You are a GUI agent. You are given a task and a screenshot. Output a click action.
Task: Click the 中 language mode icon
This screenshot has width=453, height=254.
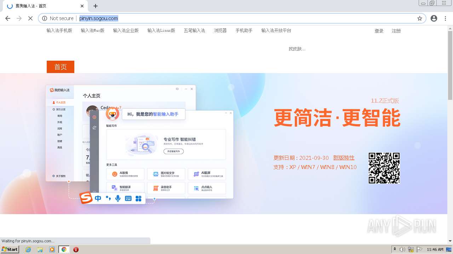click(x=98, y=199)
